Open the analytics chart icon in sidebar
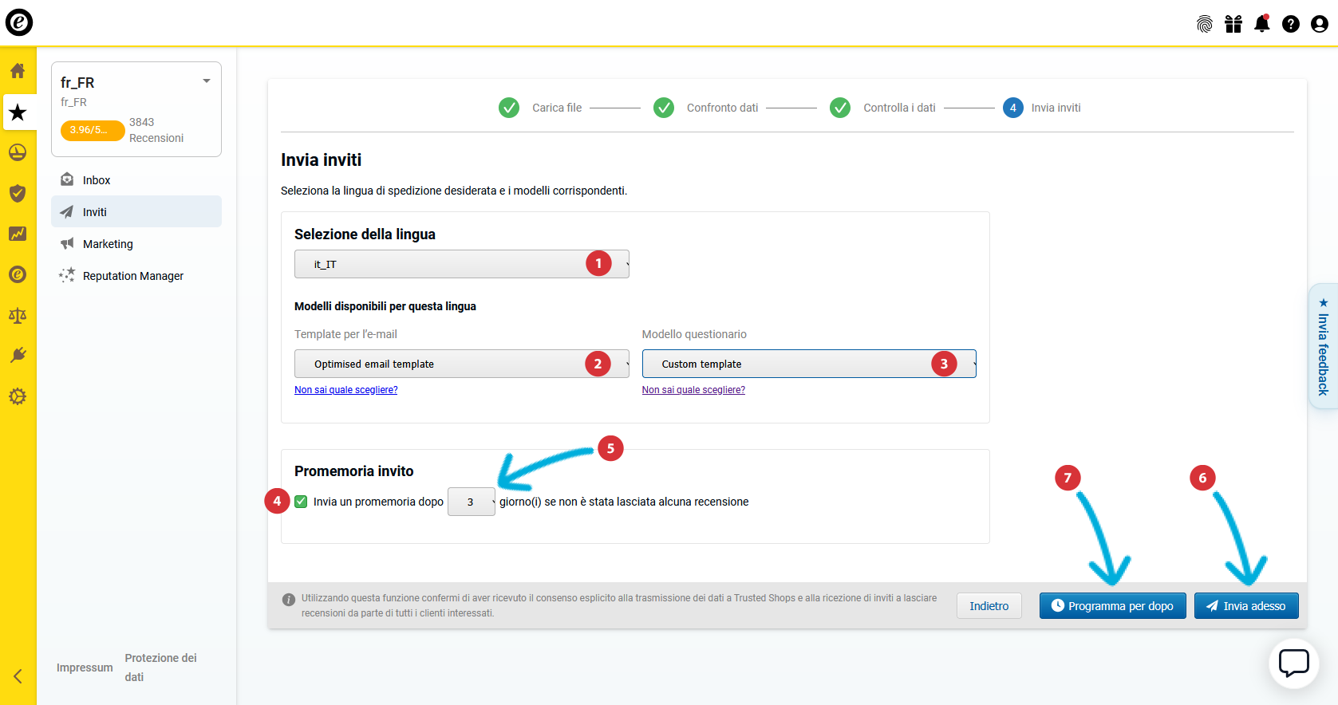1338x705 pixels. (x=18, y=234)
